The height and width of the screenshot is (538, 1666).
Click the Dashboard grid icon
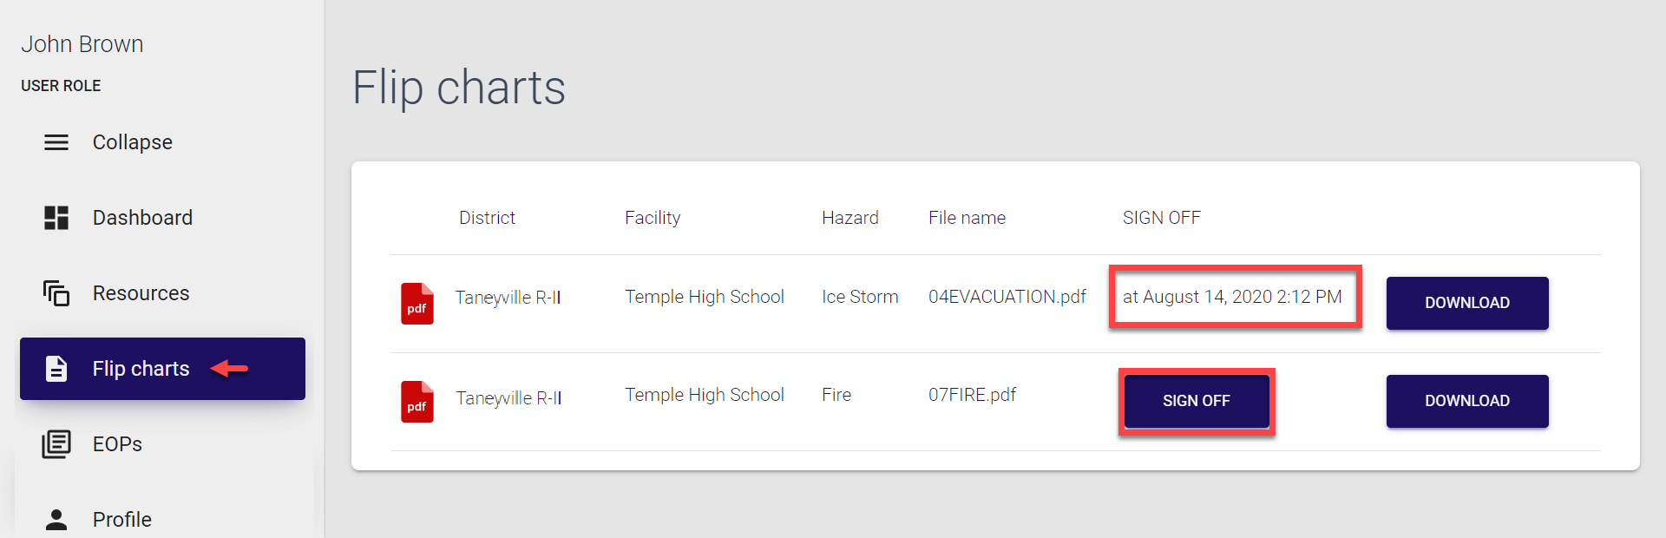pos(56,218)
